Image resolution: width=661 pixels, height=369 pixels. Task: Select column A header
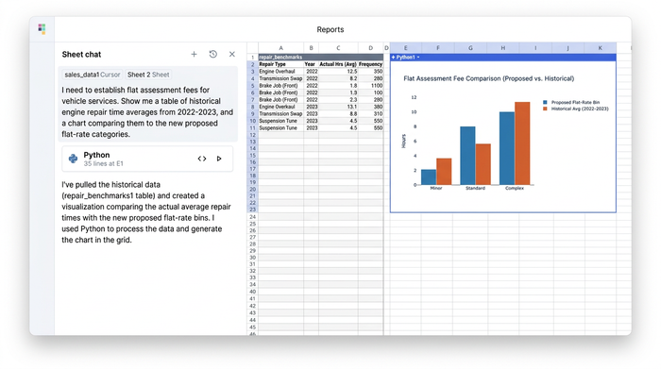point(280,48)
